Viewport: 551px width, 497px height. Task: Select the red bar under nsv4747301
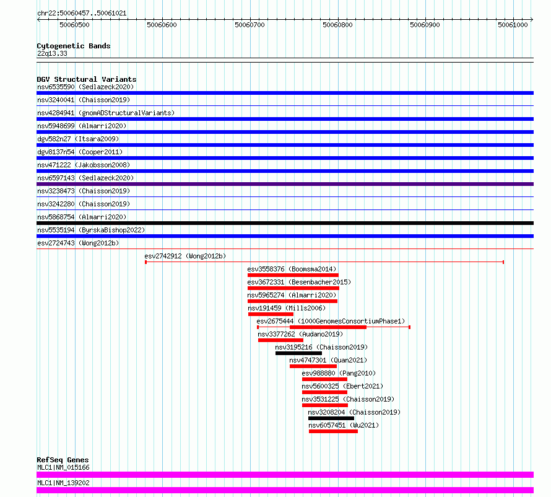click(x=313, y=366)
